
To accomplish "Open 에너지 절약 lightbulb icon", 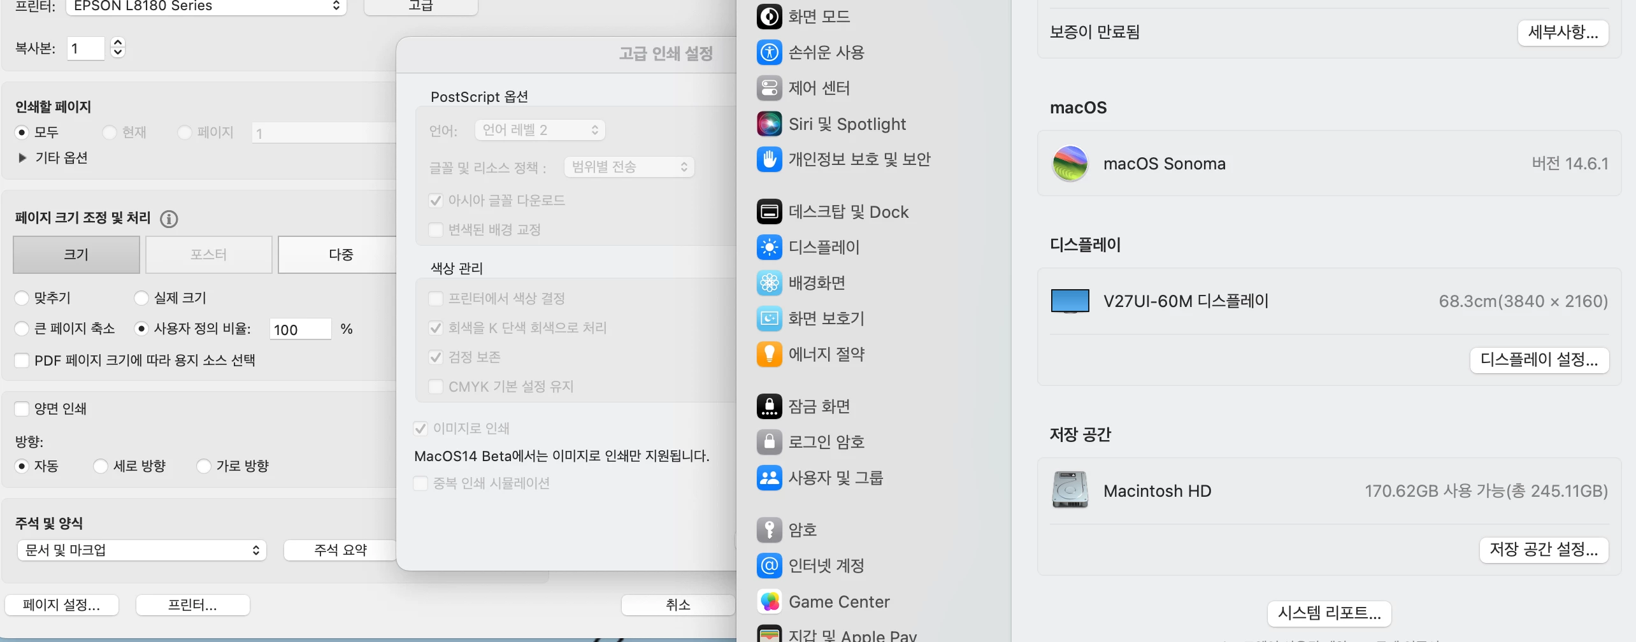I will coord(769,354).
